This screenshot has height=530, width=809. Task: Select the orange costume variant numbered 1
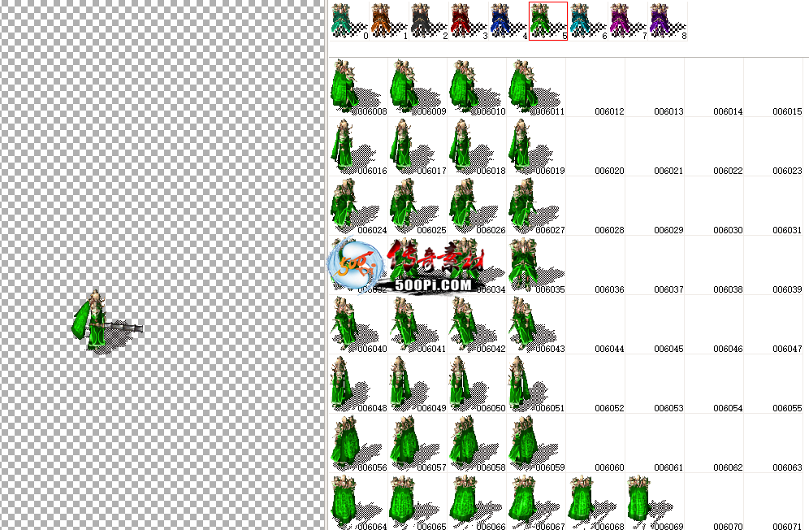pos(389,21)
